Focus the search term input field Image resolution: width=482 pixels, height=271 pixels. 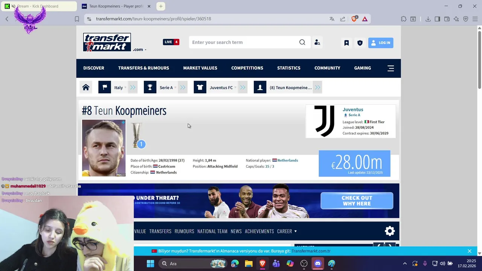[x=244, y=42]
